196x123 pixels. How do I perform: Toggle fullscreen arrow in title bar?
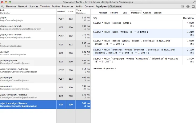(194, 2)
